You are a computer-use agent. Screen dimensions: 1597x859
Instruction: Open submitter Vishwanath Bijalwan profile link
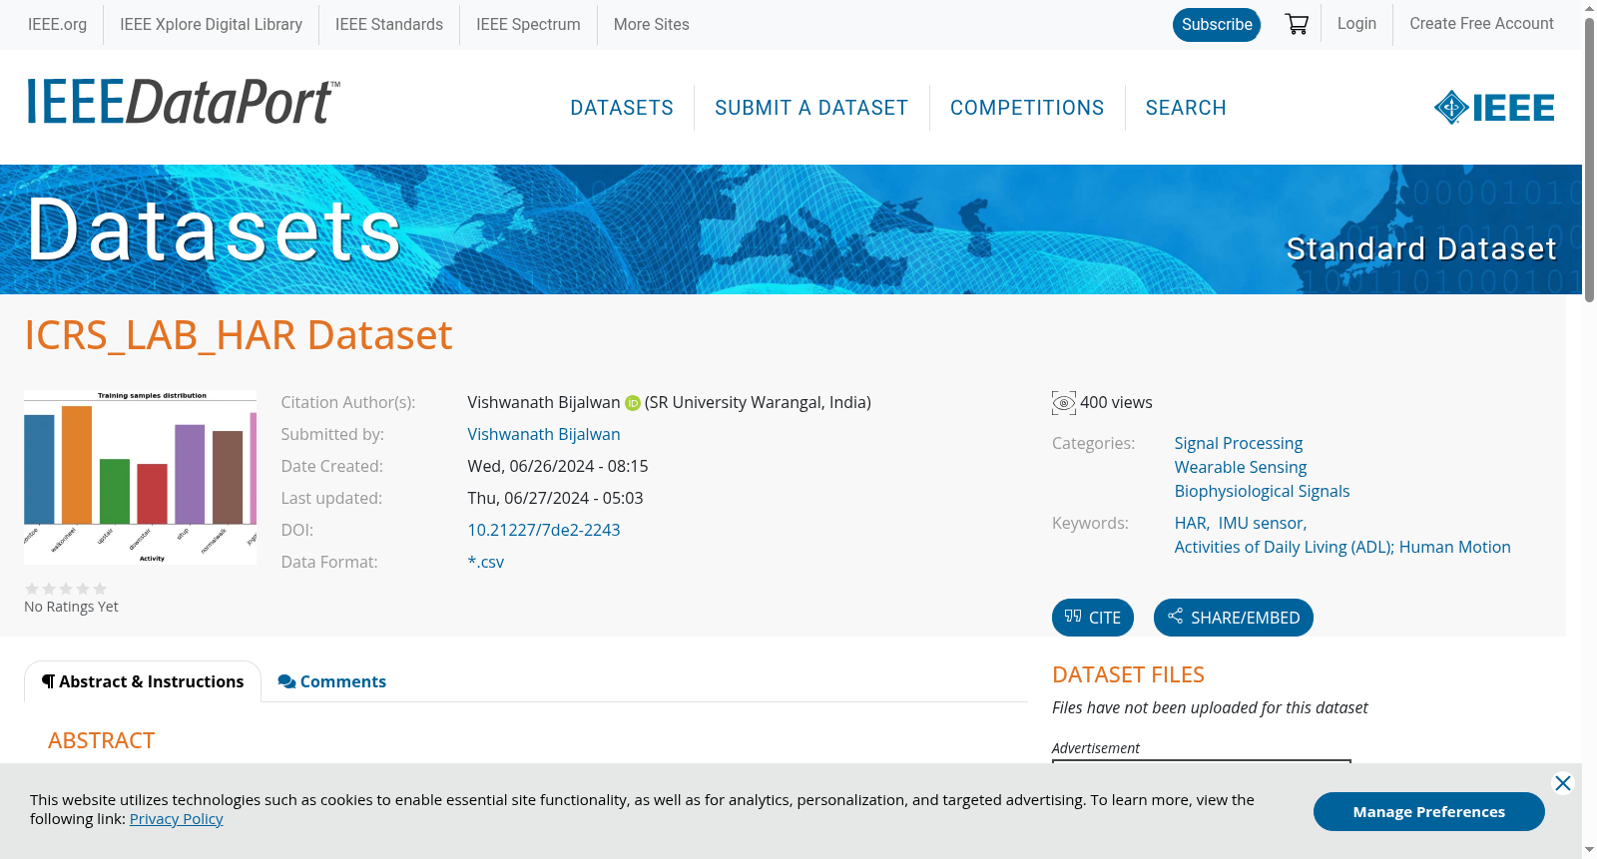[544, 435]
